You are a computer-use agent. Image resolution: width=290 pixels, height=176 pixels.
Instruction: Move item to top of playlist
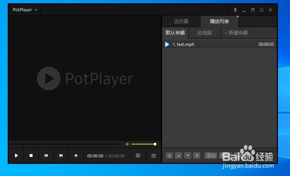coord(169,155)
